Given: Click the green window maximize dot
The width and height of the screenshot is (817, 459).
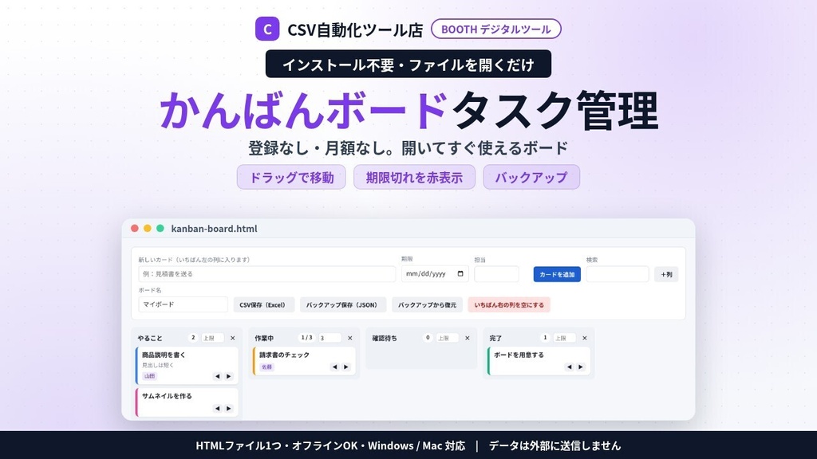Looking at the screenshot, I should pos(160,229).
